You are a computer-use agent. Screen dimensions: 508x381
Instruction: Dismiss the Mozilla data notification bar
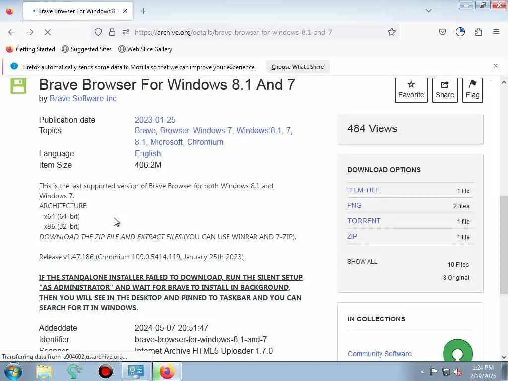pyautogui.click(x=496, y=66)
